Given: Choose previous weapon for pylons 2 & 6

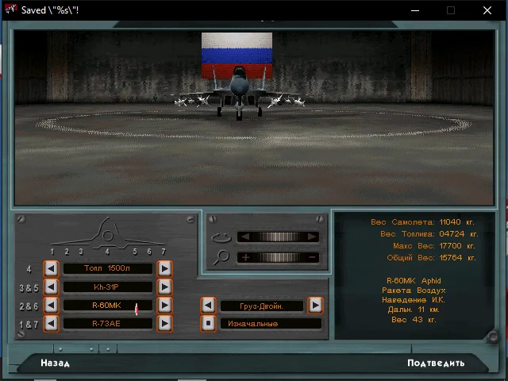Looking at the screenshot, I should point(51,305).
